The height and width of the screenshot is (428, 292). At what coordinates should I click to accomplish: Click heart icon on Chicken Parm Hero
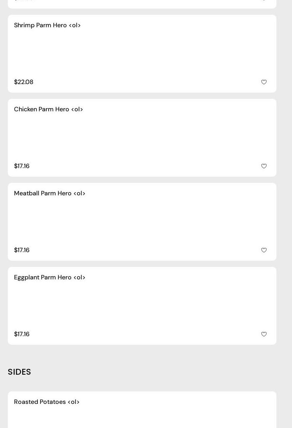point(264,166)
